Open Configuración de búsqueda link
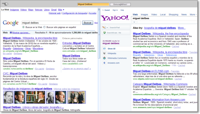The height and width of the screenshot is (114, 200). (x=75, y=13)
